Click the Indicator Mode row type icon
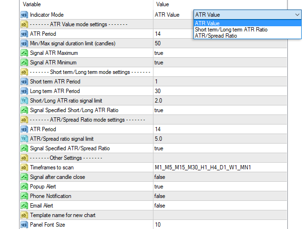The width and height of the screenshot is (305, 229). click(x=24, y=15)
